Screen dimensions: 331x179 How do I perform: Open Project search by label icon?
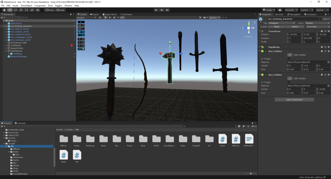point(244,126)
